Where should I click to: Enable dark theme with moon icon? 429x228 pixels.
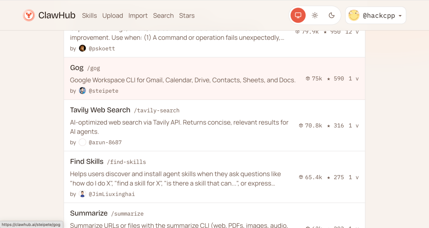[x=332, y=16]
